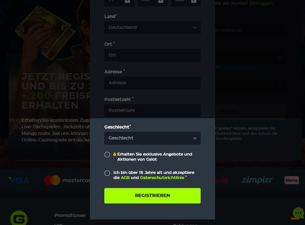Image resolution: width=305 pixels, height=225 pixels.
Task: Open the Land dropdown showing Deutschland
Action: [x=152, y=28]
